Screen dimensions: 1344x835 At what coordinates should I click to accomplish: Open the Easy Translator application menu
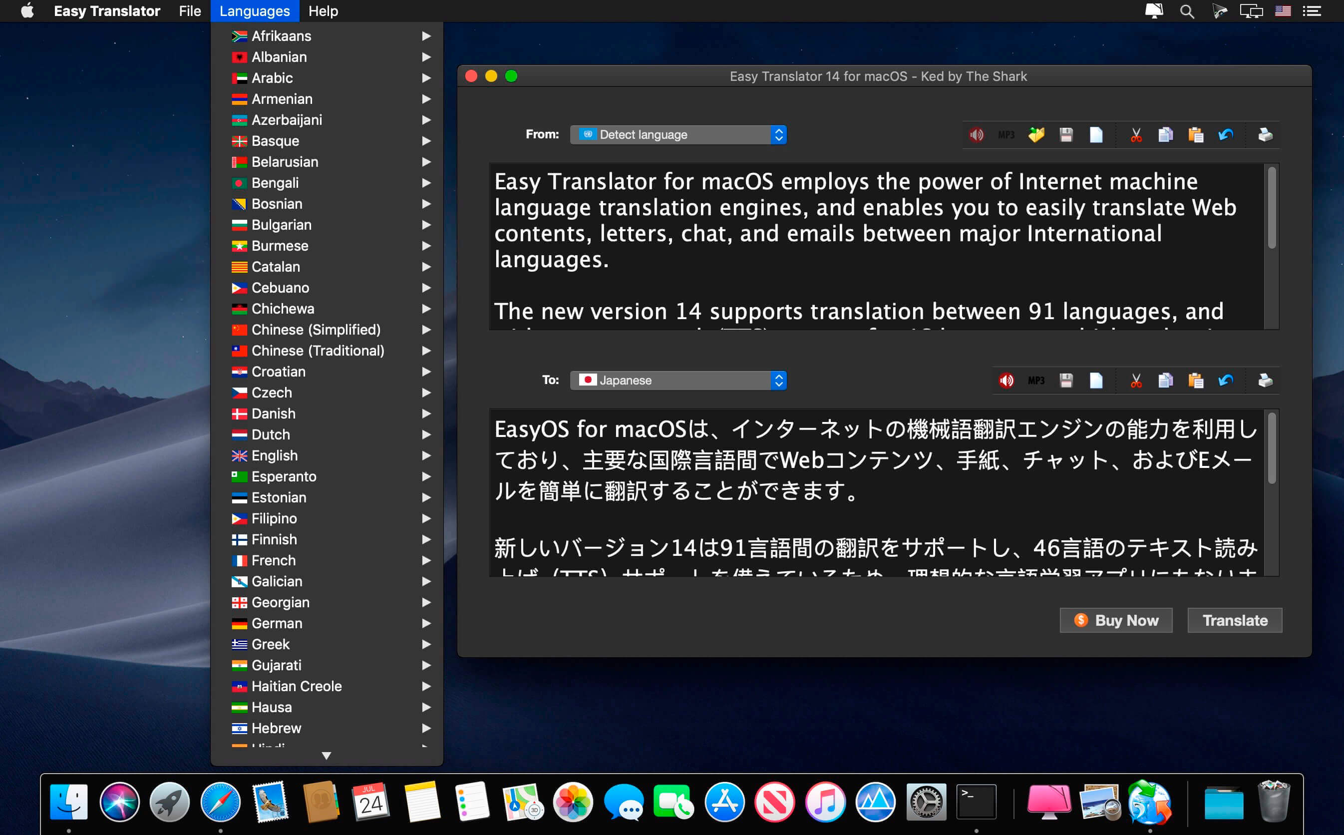pyautogui.click(x=106, y=11)
